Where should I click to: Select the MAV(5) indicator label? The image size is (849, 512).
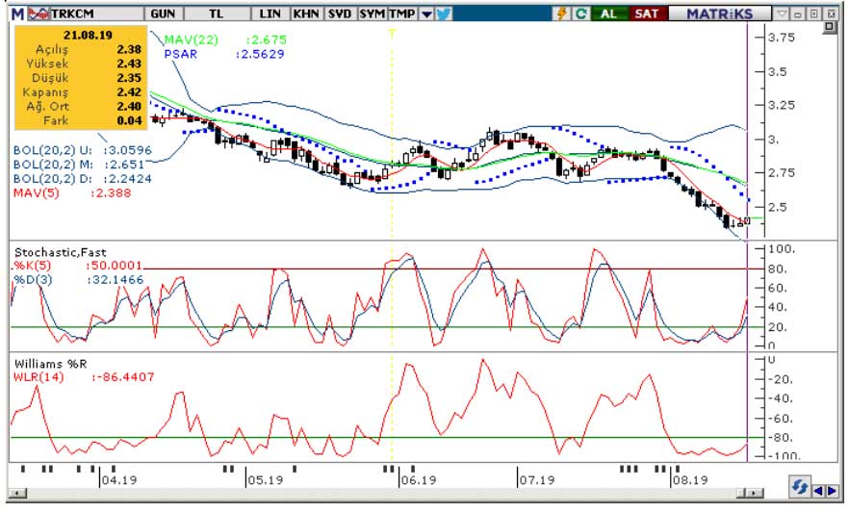click(x=37, y=193)
